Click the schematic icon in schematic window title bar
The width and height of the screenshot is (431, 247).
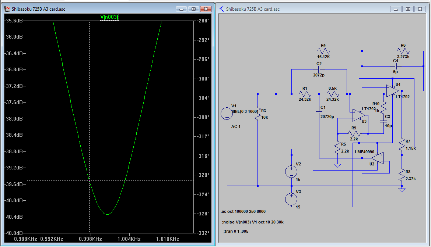[221, 9]
